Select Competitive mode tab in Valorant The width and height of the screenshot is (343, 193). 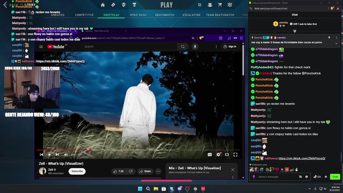84,15
